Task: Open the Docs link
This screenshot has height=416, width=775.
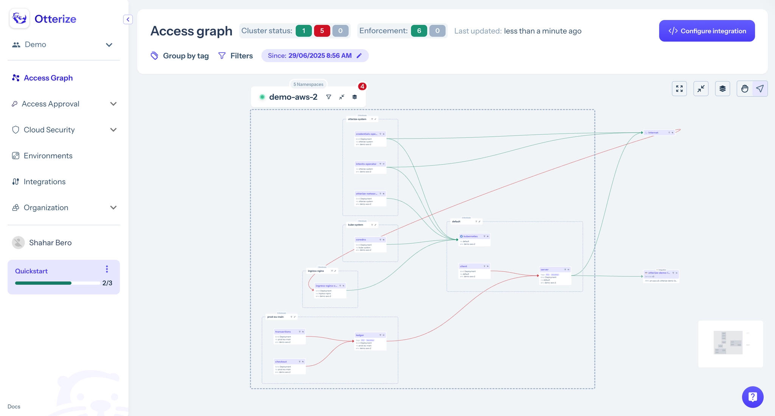Action: point(14,407)
